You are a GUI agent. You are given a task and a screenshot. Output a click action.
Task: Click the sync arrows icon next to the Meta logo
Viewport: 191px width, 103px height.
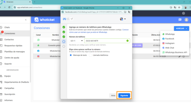coord(68,19)
